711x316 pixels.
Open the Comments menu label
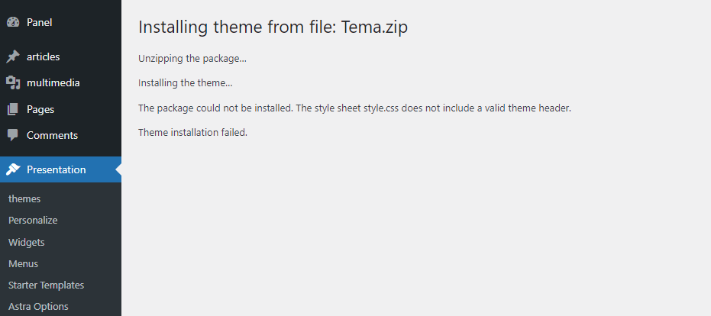pyautogui.click(x=52, y=136)
